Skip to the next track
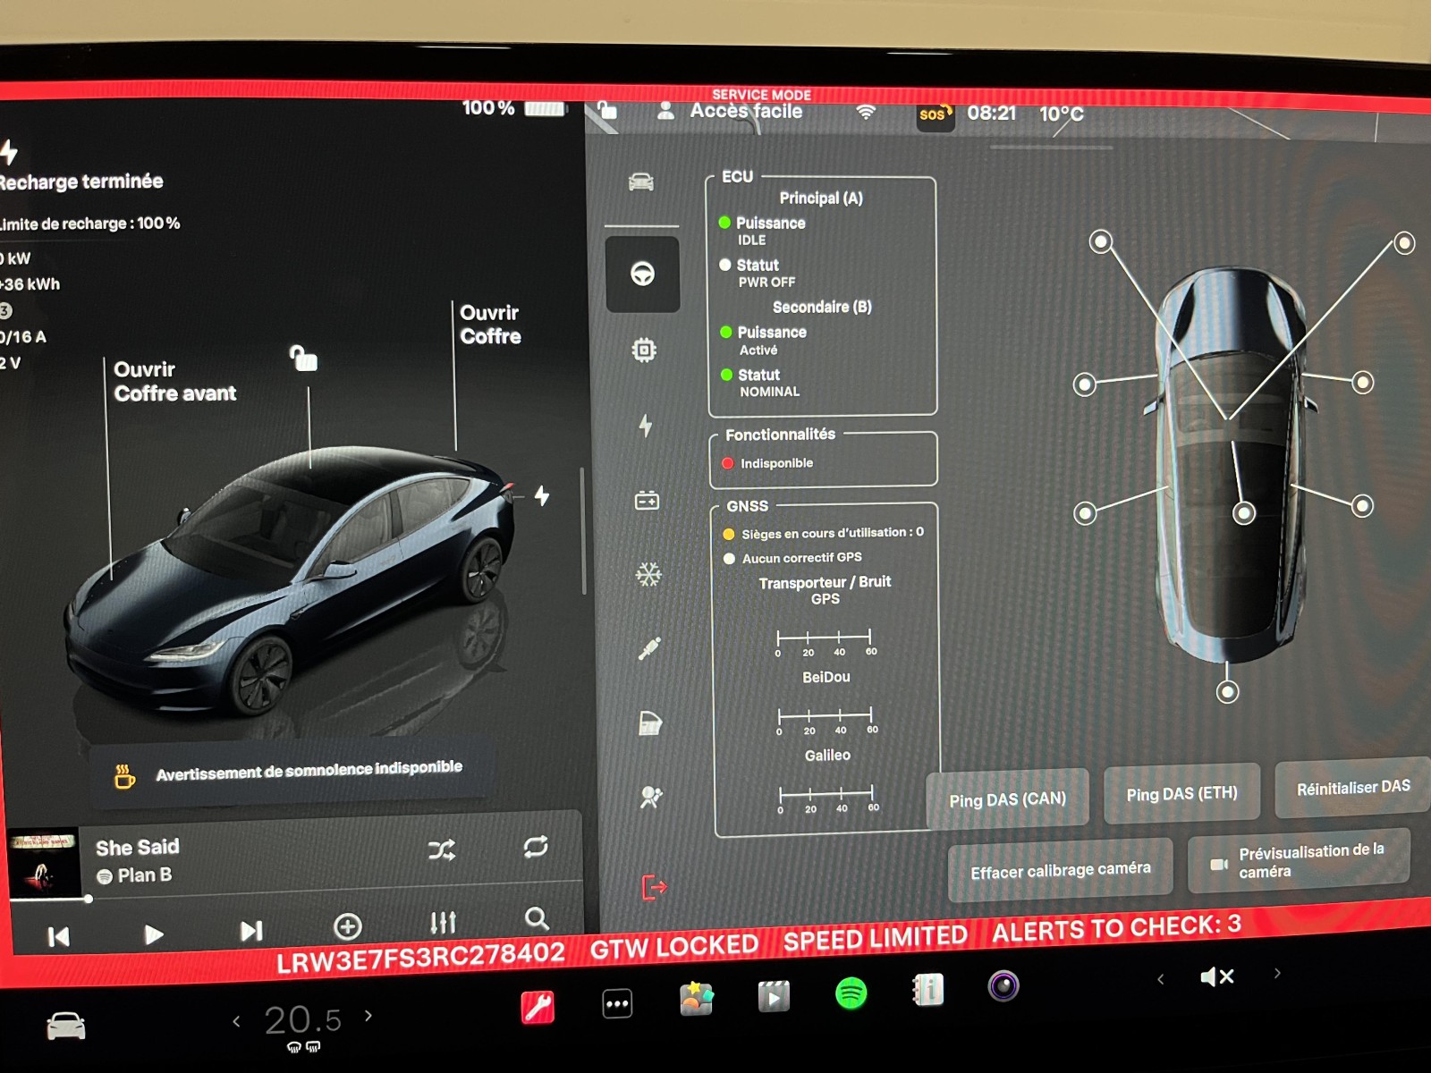This screenshot has width=1431, height=1073. coord(251,931)
